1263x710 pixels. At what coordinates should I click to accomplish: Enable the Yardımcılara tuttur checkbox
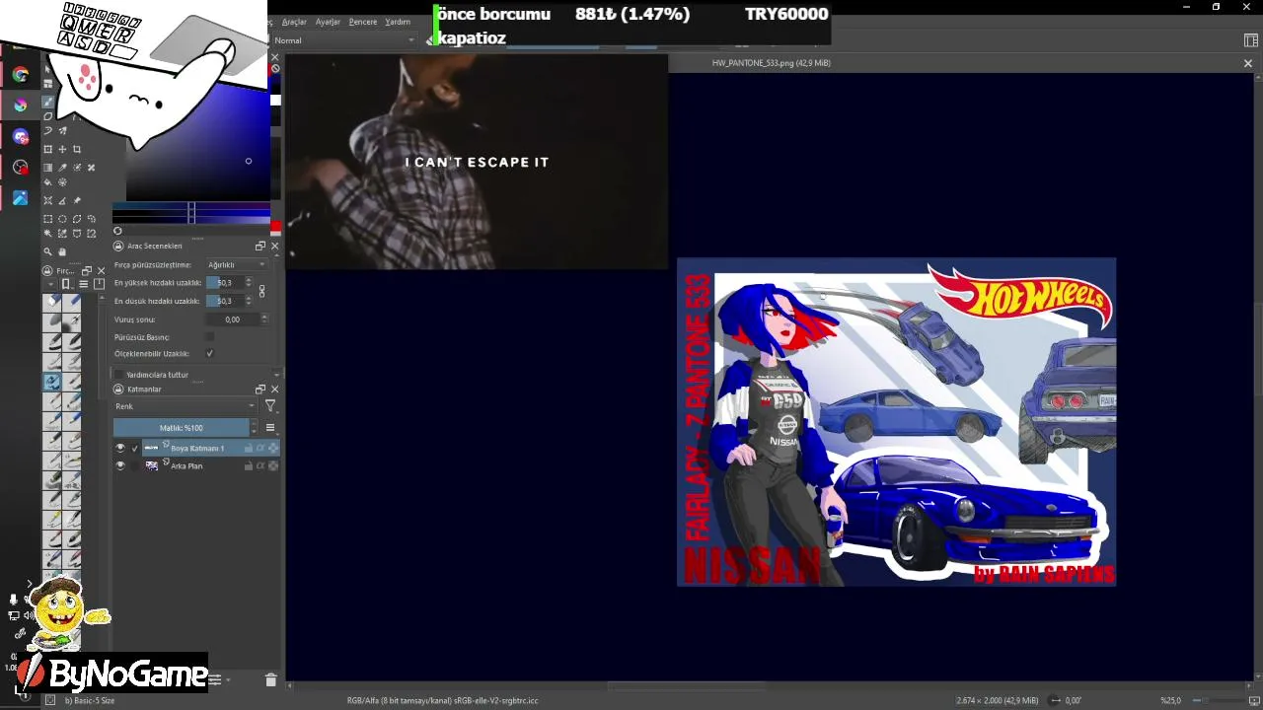pyautogui.click(x=119, y=375)
